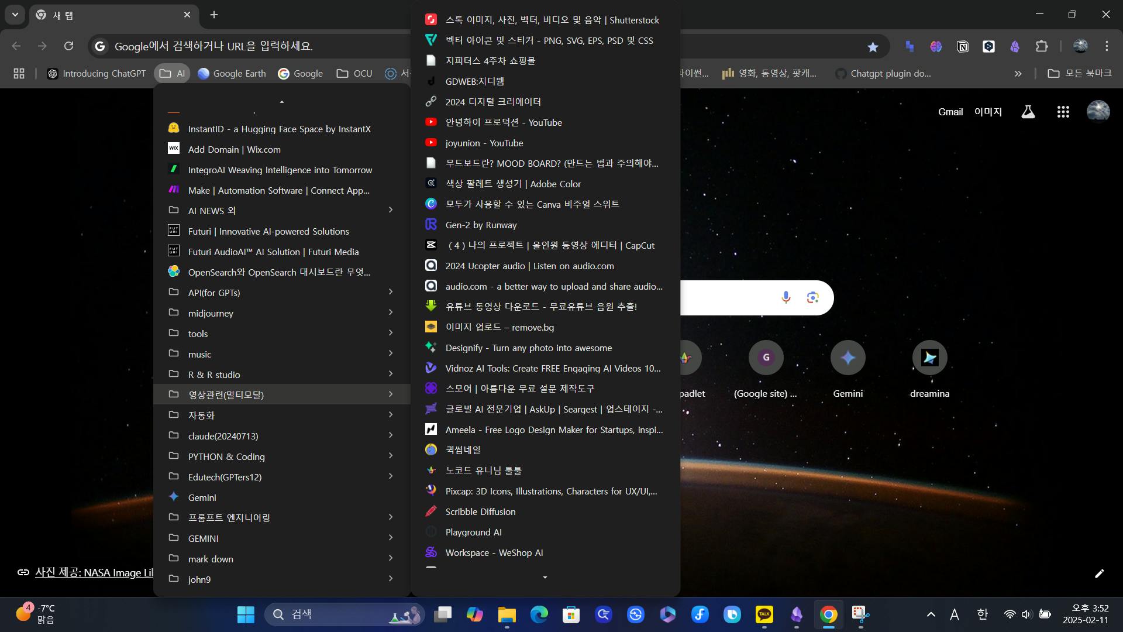The image size is (1123, 632).
Task: Open the Chrome profile avatar in toolbar
Action: (1080, 46)
